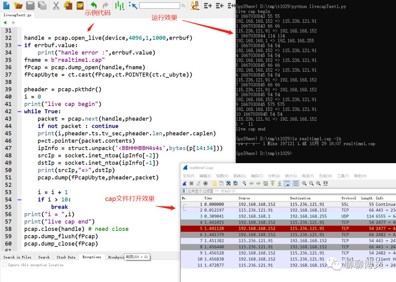Create a new file in the editor toolbar
This screenshot has height=282, width=396.
coord(6,5)
